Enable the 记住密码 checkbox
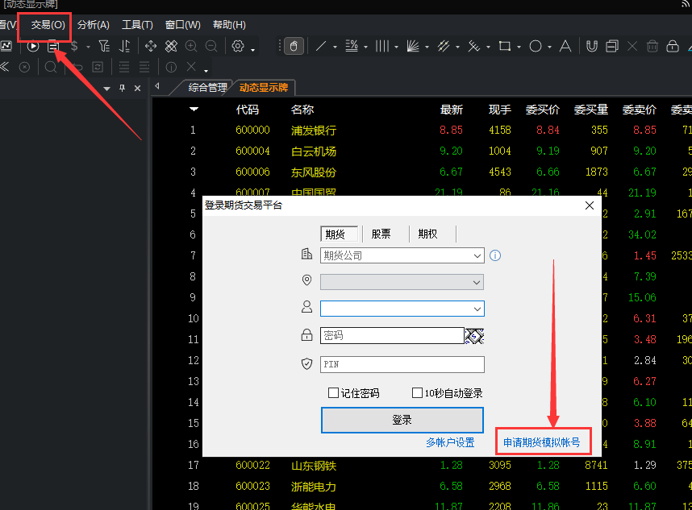Image resolution: width=692 pixels, height=510 pixels. pos(333,392)
